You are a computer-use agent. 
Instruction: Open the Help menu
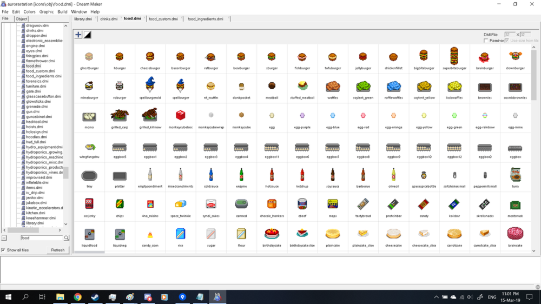click(95, 12)
